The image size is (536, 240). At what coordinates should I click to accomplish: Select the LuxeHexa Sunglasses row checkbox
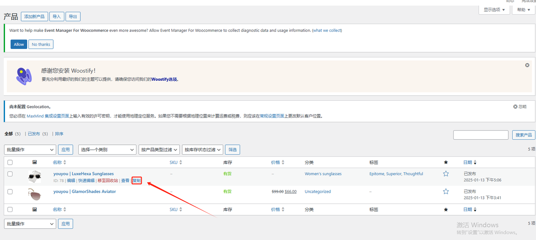pos(10,174)
